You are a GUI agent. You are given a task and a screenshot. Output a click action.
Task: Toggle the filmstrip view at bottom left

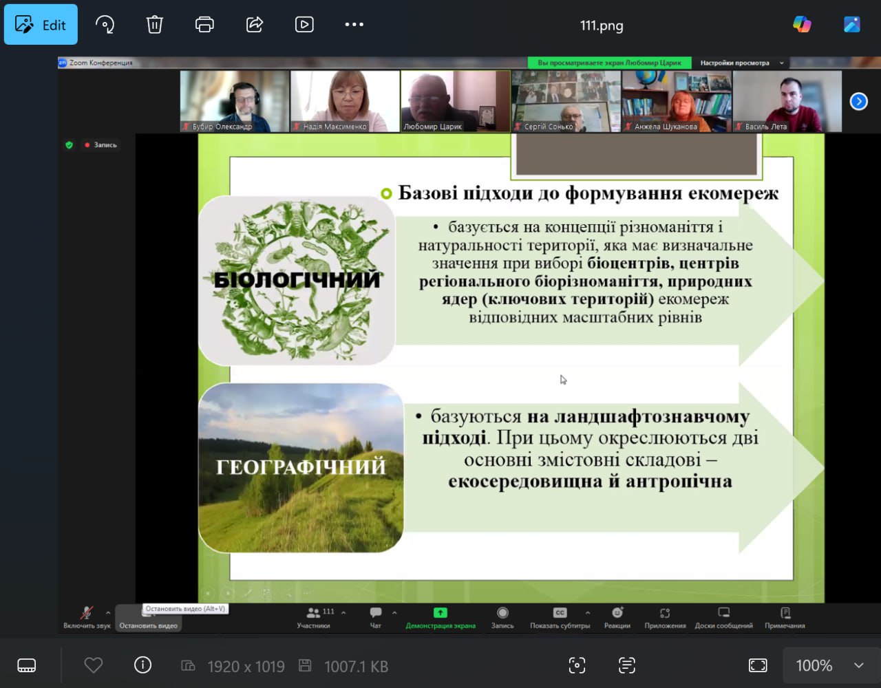(27, 665)
